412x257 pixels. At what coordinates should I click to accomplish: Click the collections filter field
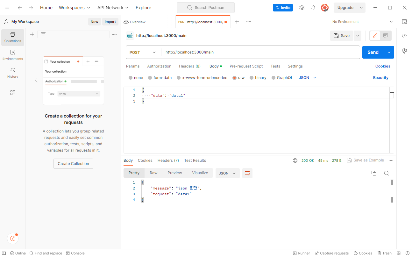[73, 34]
